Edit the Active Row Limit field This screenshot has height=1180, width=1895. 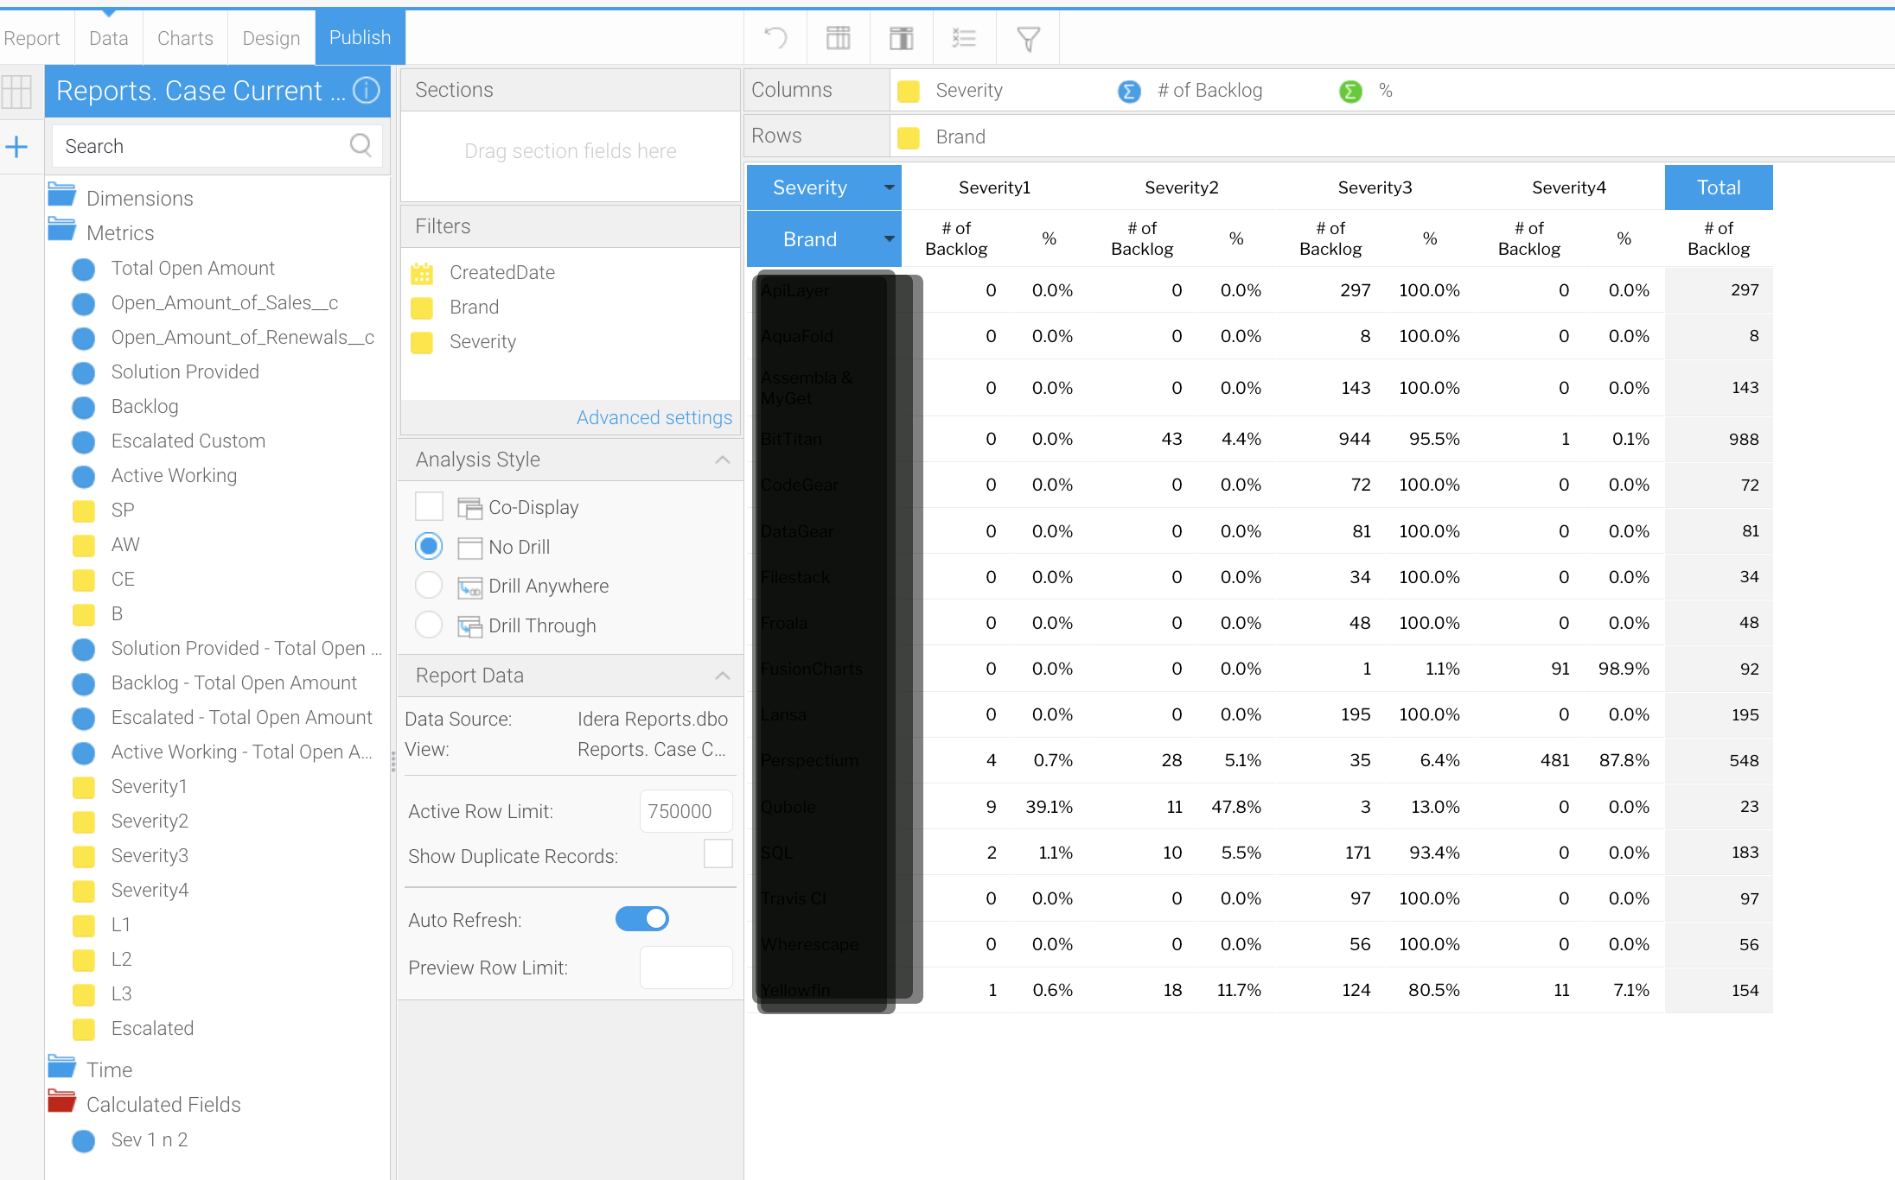[686, 811]
